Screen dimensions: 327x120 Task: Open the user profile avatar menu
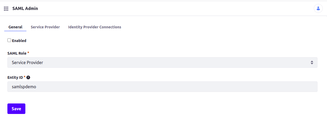pos(318,8)
